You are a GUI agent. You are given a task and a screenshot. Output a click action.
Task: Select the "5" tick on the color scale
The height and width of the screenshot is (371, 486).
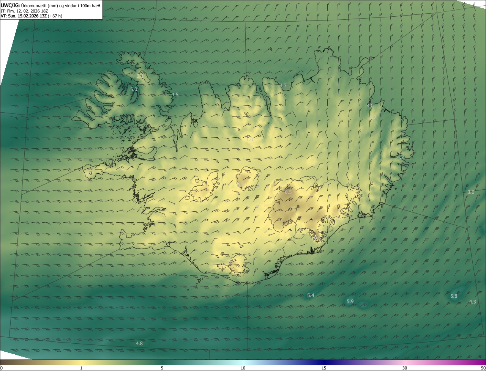tap(162, 368)
